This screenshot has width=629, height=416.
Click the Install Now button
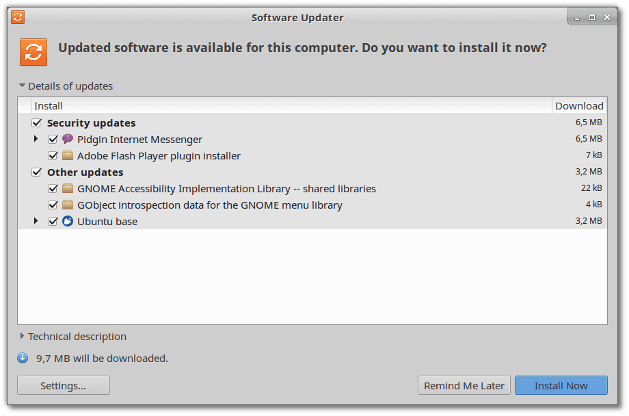tap(561, 385)
